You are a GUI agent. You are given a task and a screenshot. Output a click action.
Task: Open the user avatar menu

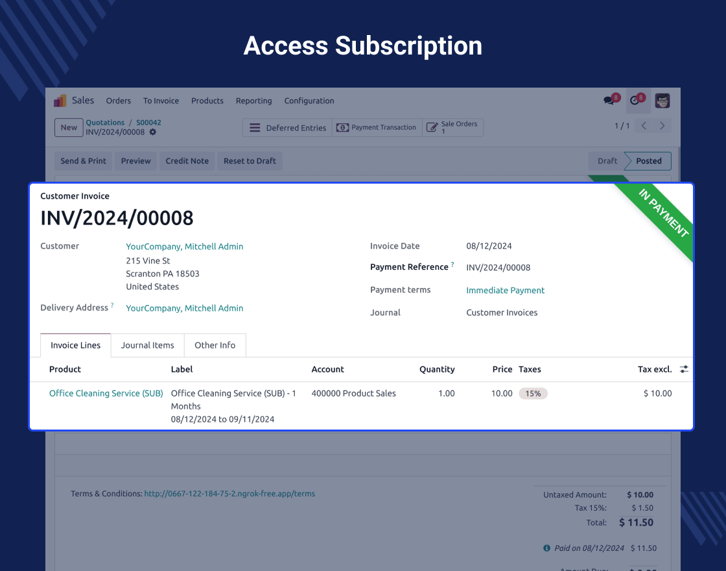coord(662,101)
